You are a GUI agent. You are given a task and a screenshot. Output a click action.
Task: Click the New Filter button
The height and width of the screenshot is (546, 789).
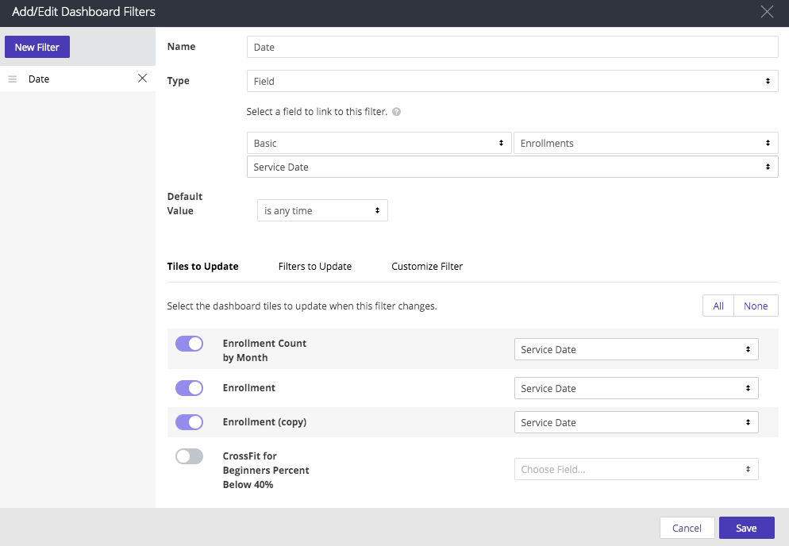37,47
